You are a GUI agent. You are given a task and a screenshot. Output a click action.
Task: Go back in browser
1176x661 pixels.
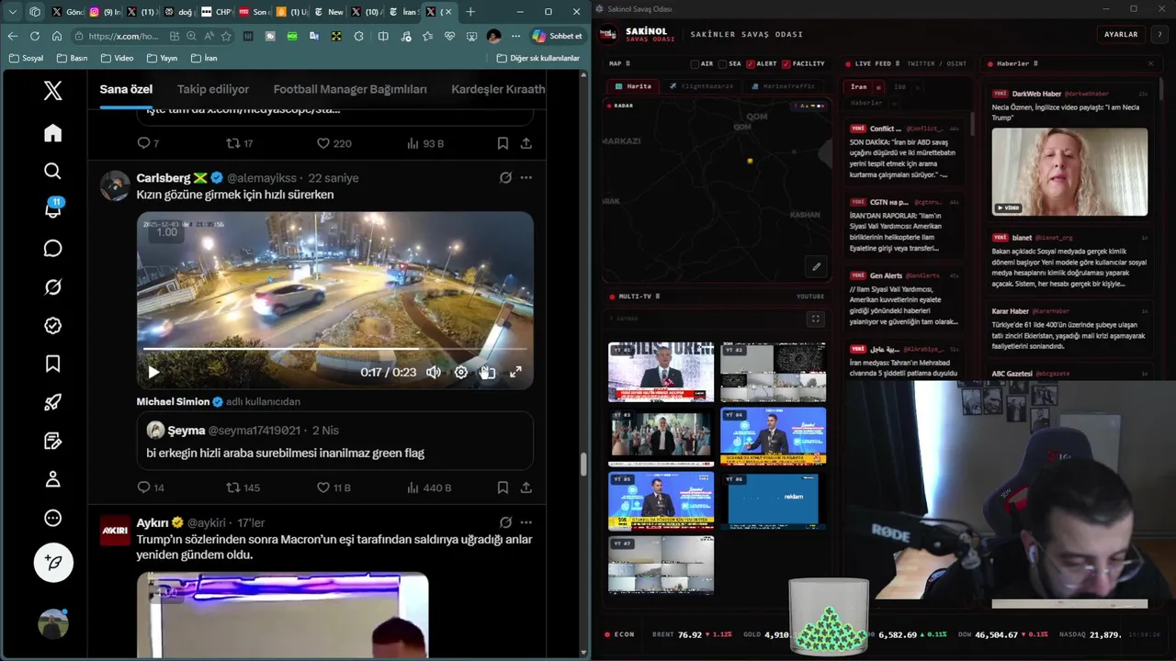click(x=13, y=36)
